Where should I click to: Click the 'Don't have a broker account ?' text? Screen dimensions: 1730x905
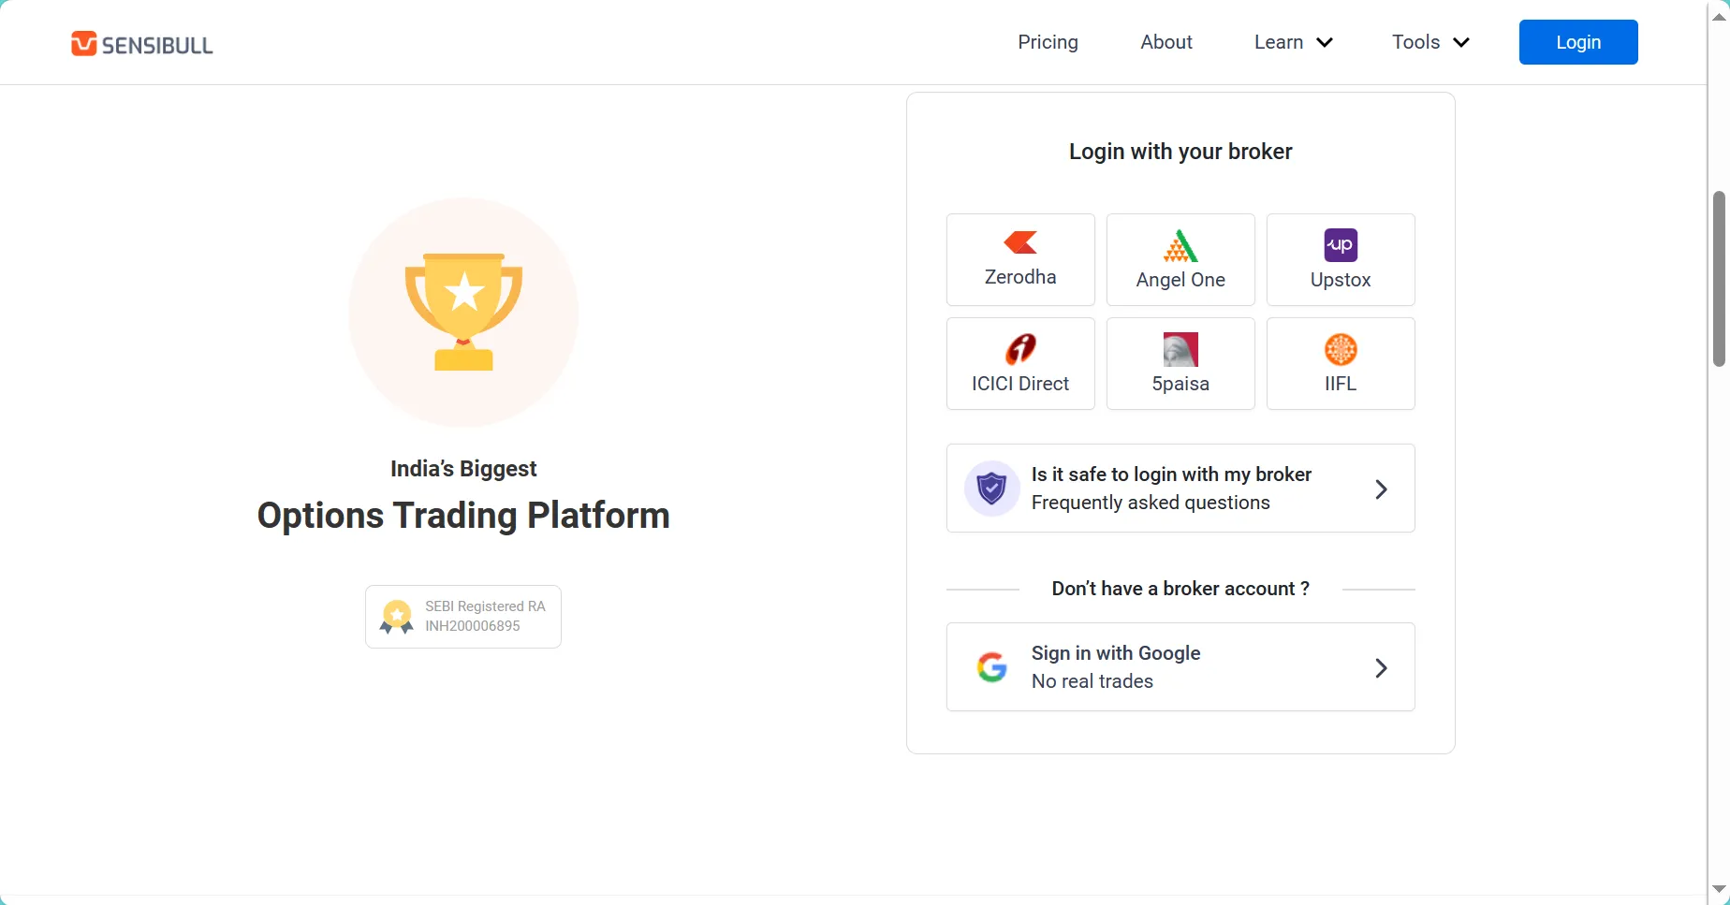point(1180,589)
